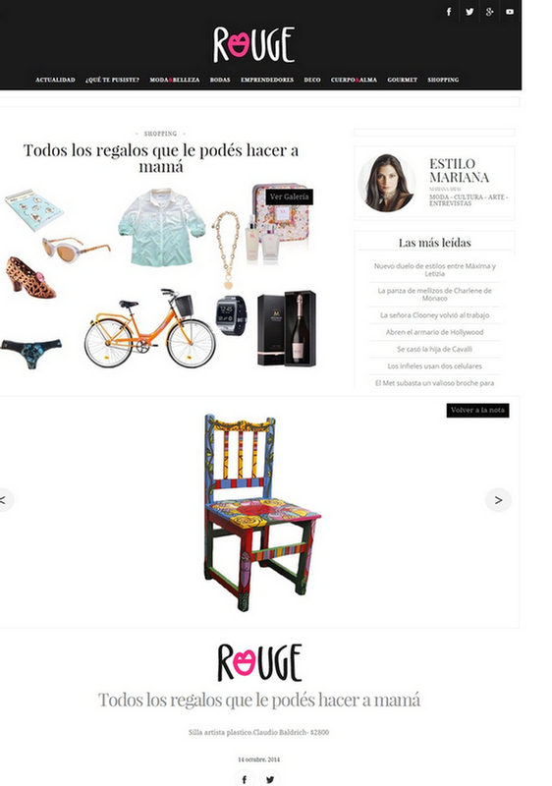Click the Ver Galería button
Image resolution: width=552 pixels, height=786 pixels.
[289, 197]
